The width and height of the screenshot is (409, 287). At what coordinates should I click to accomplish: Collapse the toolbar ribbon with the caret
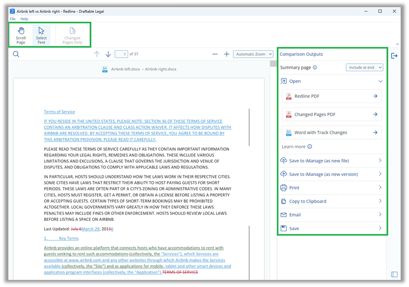point(398,44)
